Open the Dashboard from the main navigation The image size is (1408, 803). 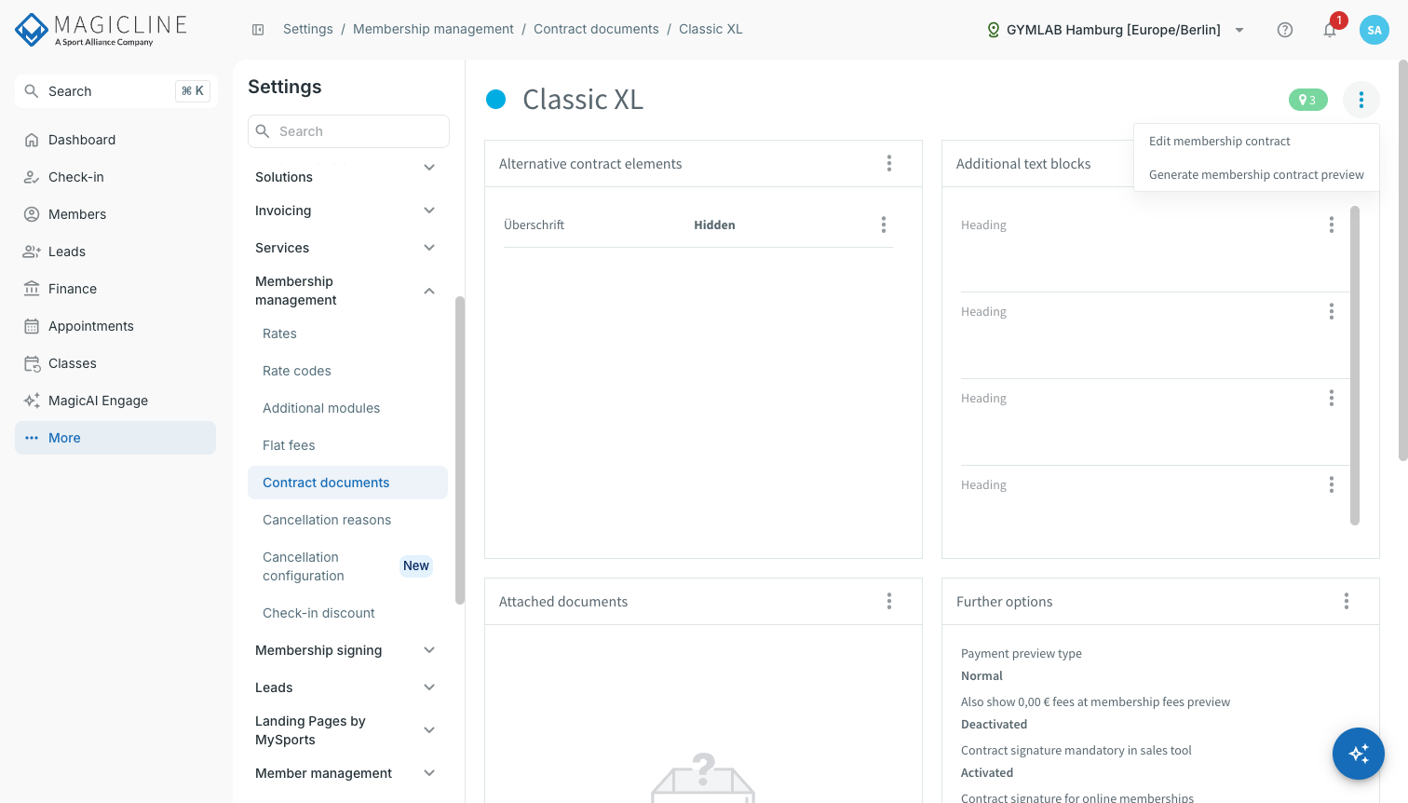115,140
